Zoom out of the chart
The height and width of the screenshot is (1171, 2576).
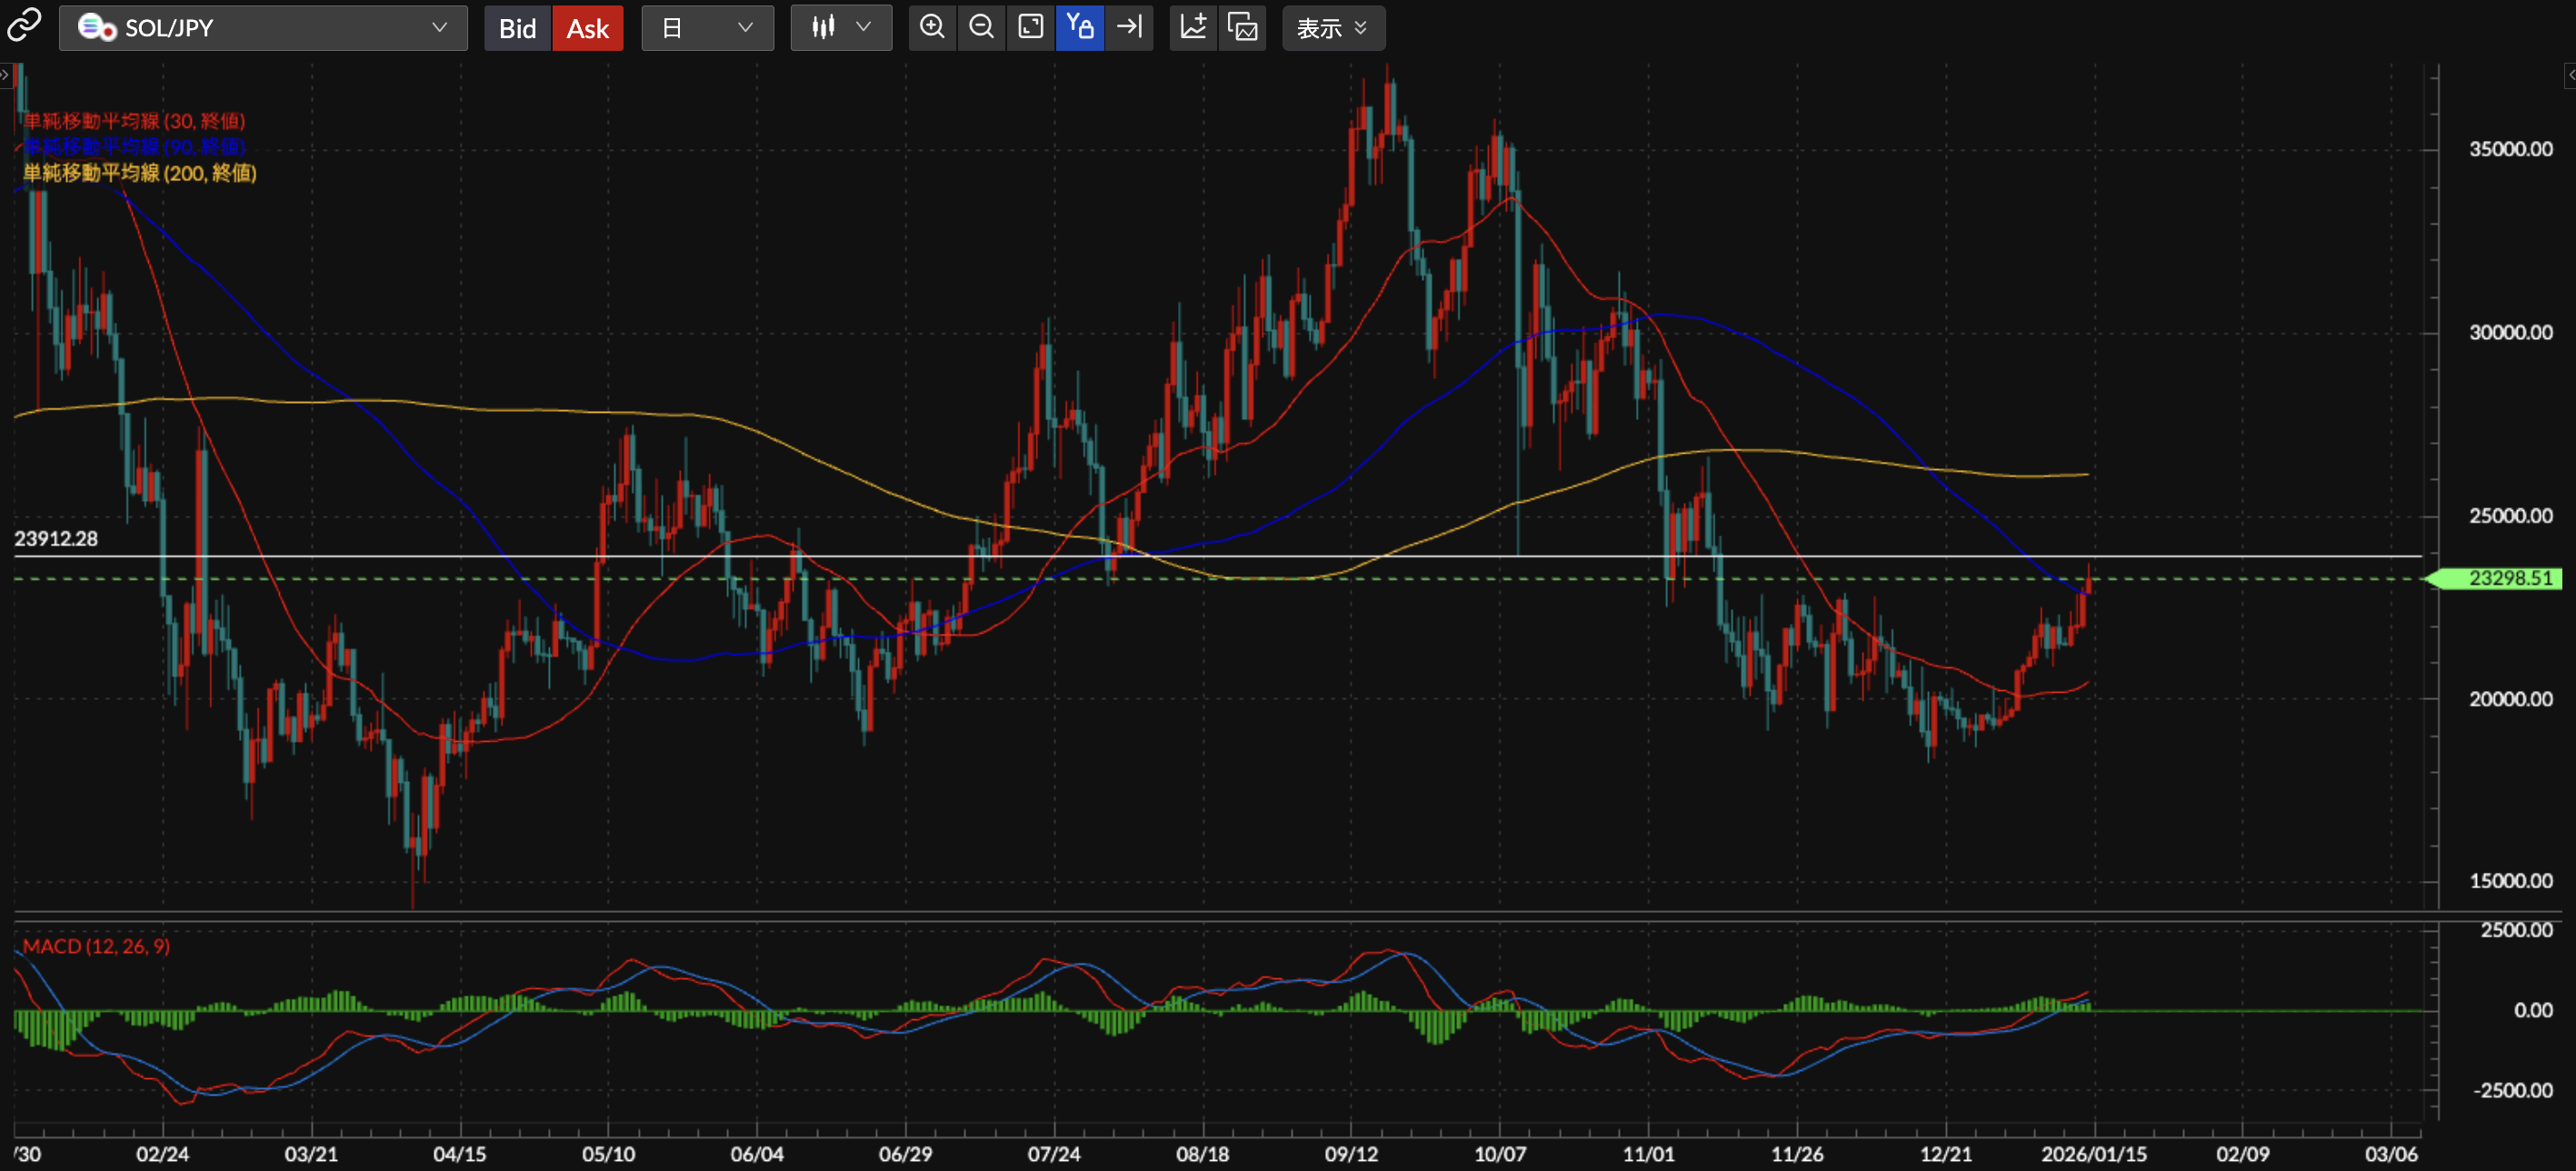[x=981, y=27]
